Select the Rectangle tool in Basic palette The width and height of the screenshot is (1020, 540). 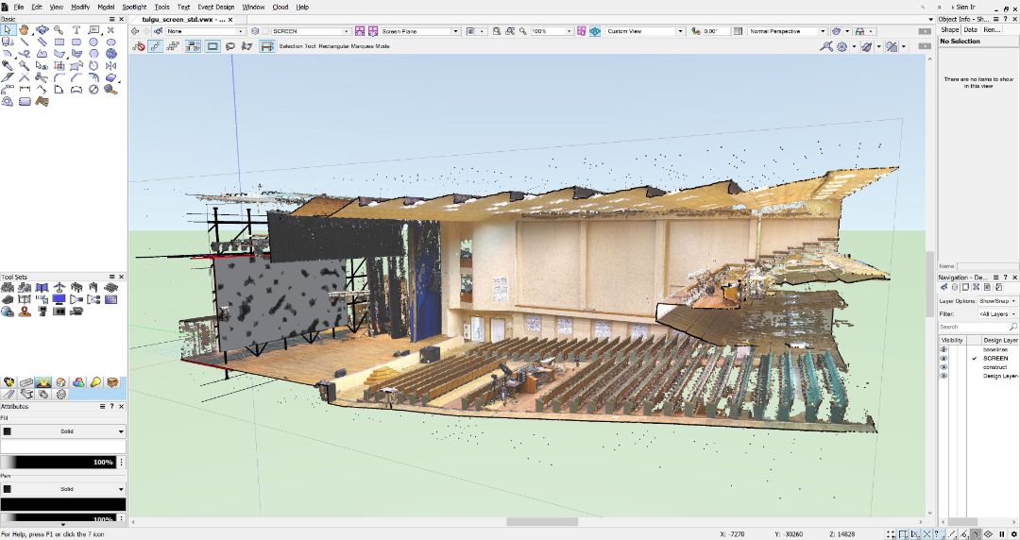pyautogui.click(x=59, y=42)
